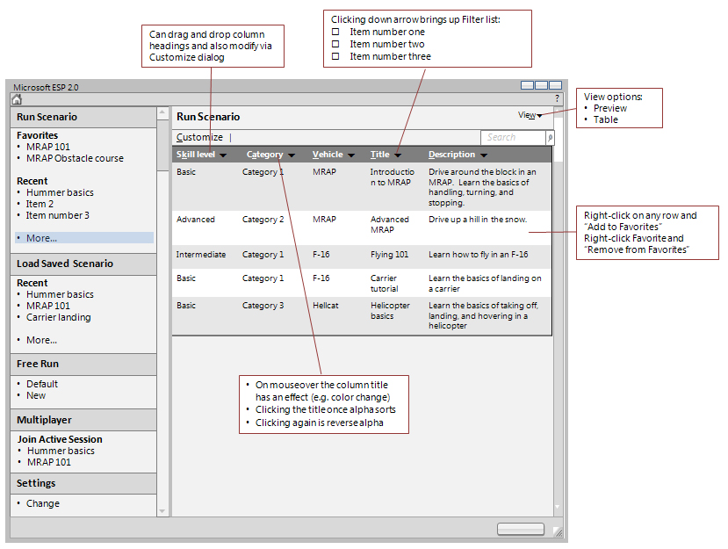This screenshot has width=728, height=549.
Task: Open Hummer basics under Load Saved Scenario
Action: click(60, 294)
